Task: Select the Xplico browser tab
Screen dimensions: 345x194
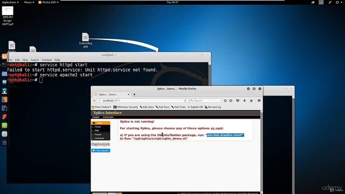Action: click(x=112, y=94)
